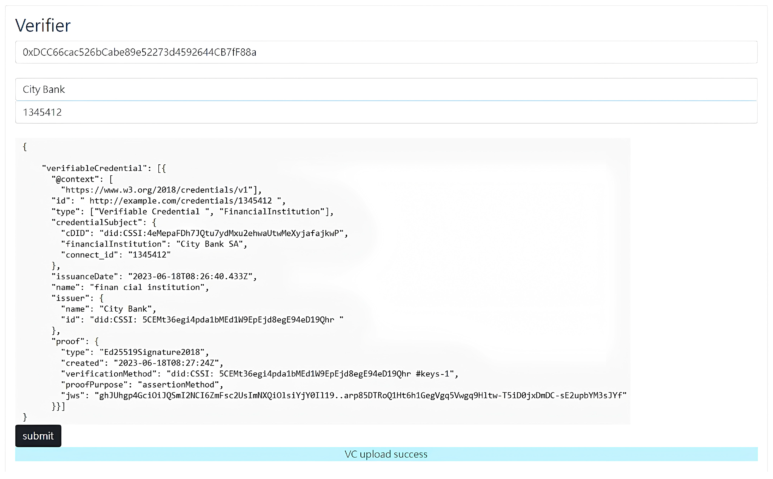Select the City Bank input field
The height and width of the screenshot is (479, 773).
[x=386, y=89]
